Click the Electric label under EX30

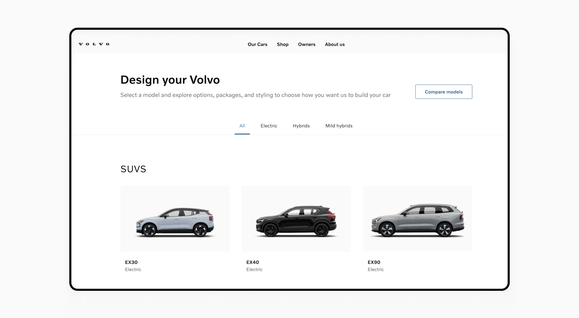point(133,270)
